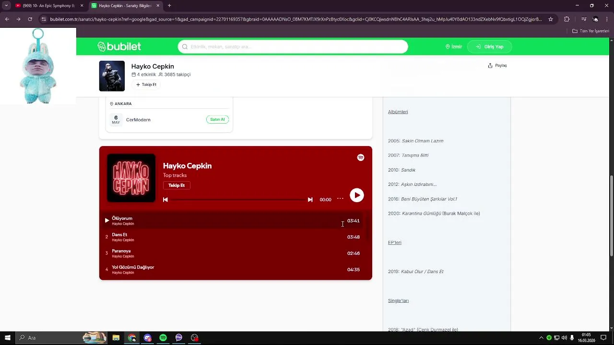Open the CerModern venue event
Image resolution: width=614 pixels, height=345 pixels.
[x=138, y=120]
